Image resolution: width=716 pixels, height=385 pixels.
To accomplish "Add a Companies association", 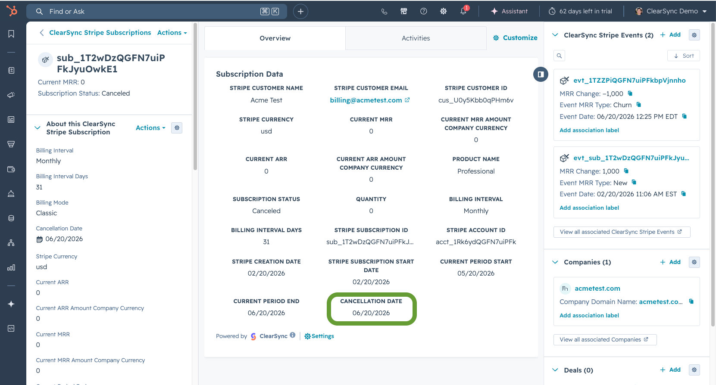I will click(x=670, y=262).
